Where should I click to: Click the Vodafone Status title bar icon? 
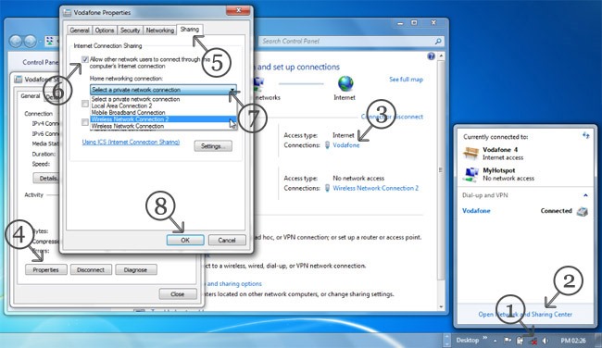click(18, 79)
